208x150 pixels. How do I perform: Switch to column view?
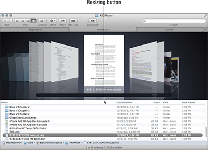(x=28, y=21)
